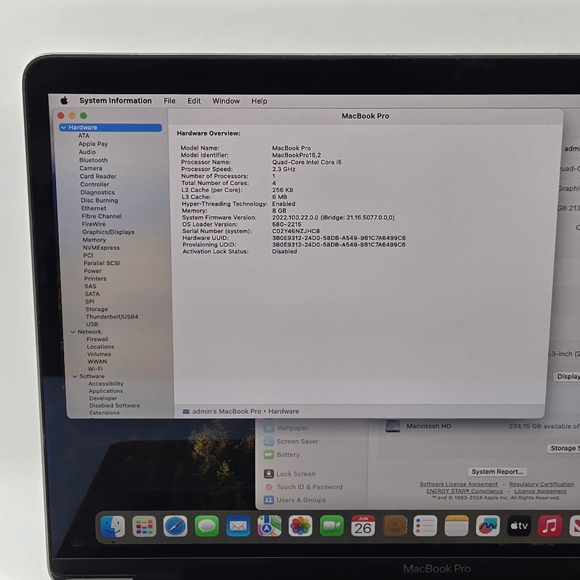Open Music app in the Dock
This screenshot has height=580, width=580.
click(x=550, y=526)
